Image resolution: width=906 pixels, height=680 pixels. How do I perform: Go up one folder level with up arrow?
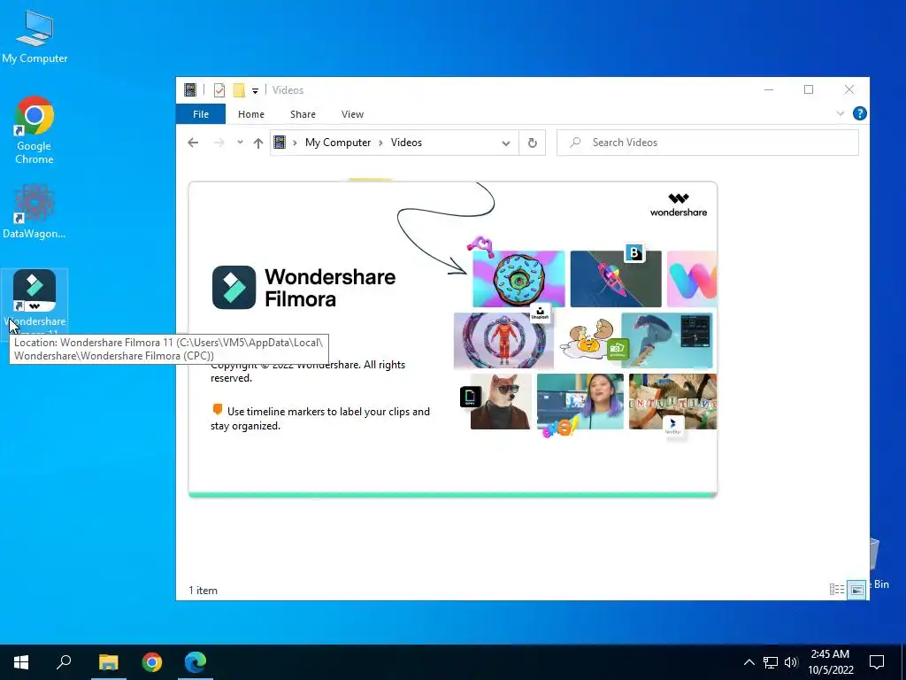(x=258, y=143)
